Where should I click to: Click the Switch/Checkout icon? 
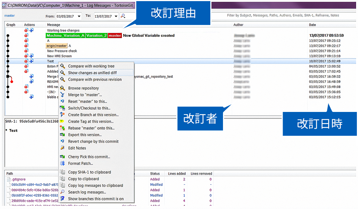(x=62, y=108)
